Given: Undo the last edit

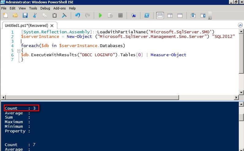Looking at the screenshot, I should pos(78,15).
